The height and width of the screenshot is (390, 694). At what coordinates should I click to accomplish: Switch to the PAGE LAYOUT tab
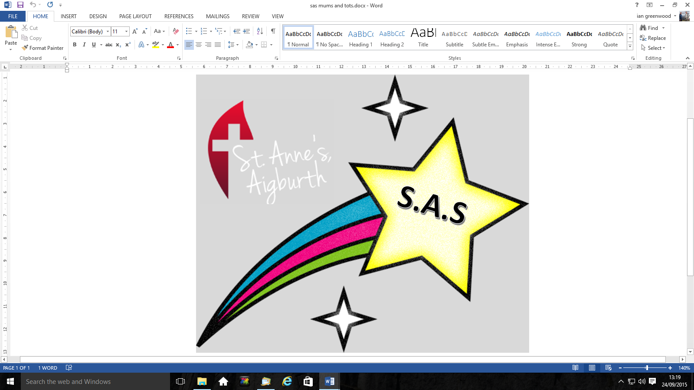point(135,16)
